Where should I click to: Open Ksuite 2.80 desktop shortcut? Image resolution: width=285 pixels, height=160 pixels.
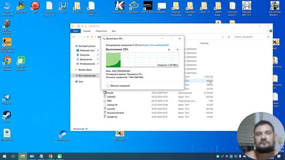pyautogui.click(x=21, y=7)
